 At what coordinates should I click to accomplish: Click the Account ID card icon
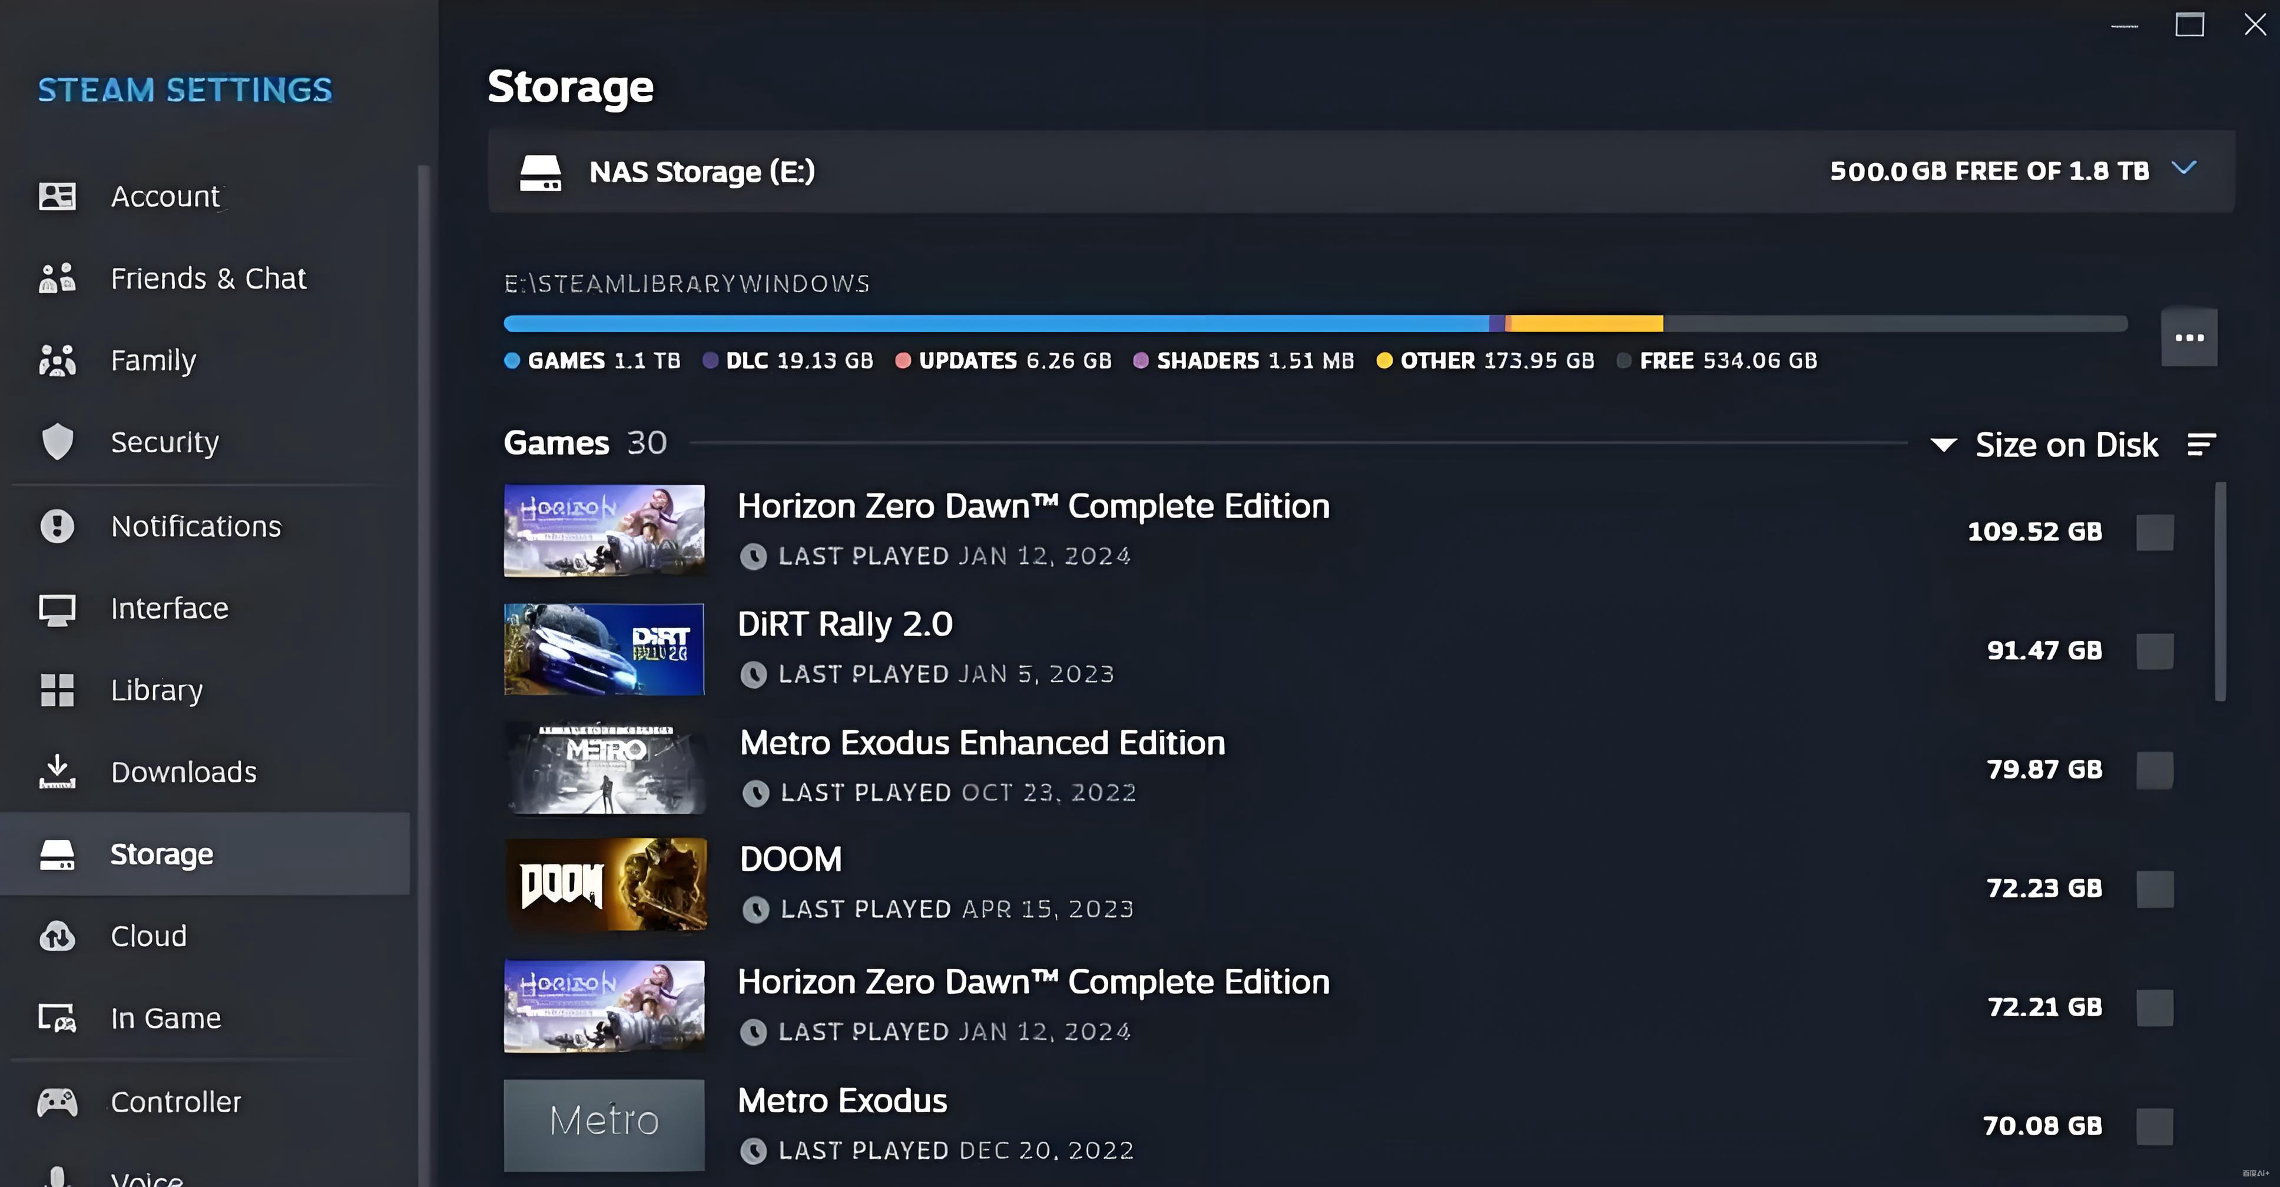[x=58, y=195]
